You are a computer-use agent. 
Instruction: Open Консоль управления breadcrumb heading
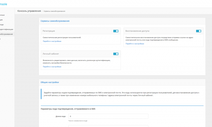click(29, 11)
